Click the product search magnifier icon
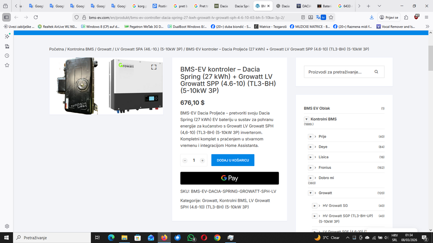The height and width of the screenshot is (243, 433). pos(377,72)
